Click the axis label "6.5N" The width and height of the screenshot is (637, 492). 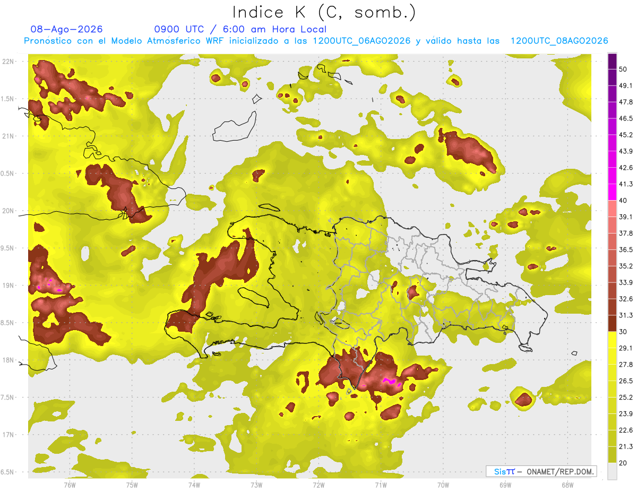coord(8,472)
